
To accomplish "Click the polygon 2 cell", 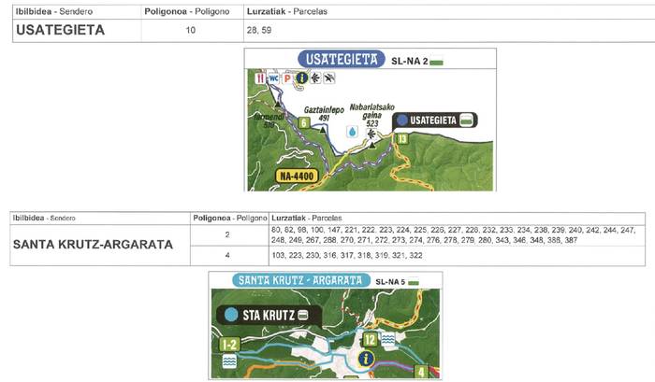I will point(227,234).
